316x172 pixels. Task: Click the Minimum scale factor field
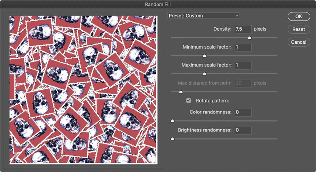(243, 47)
